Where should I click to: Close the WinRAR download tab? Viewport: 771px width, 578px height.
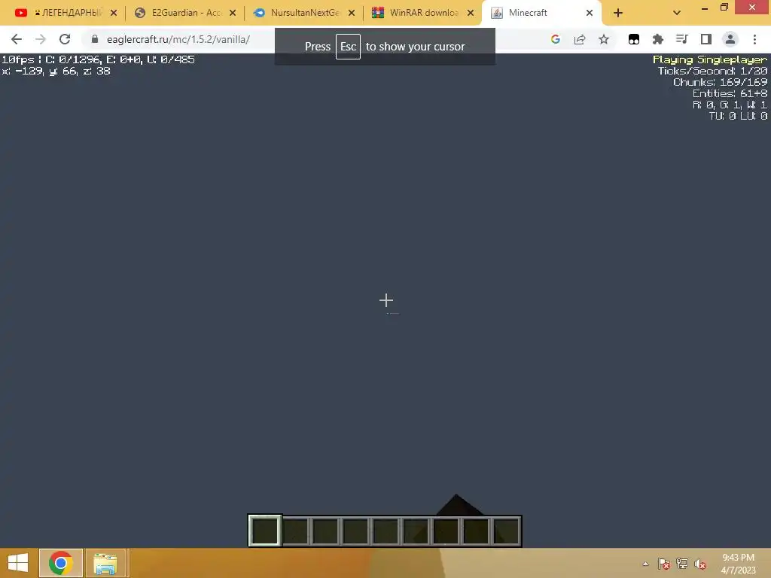[471, 13]
